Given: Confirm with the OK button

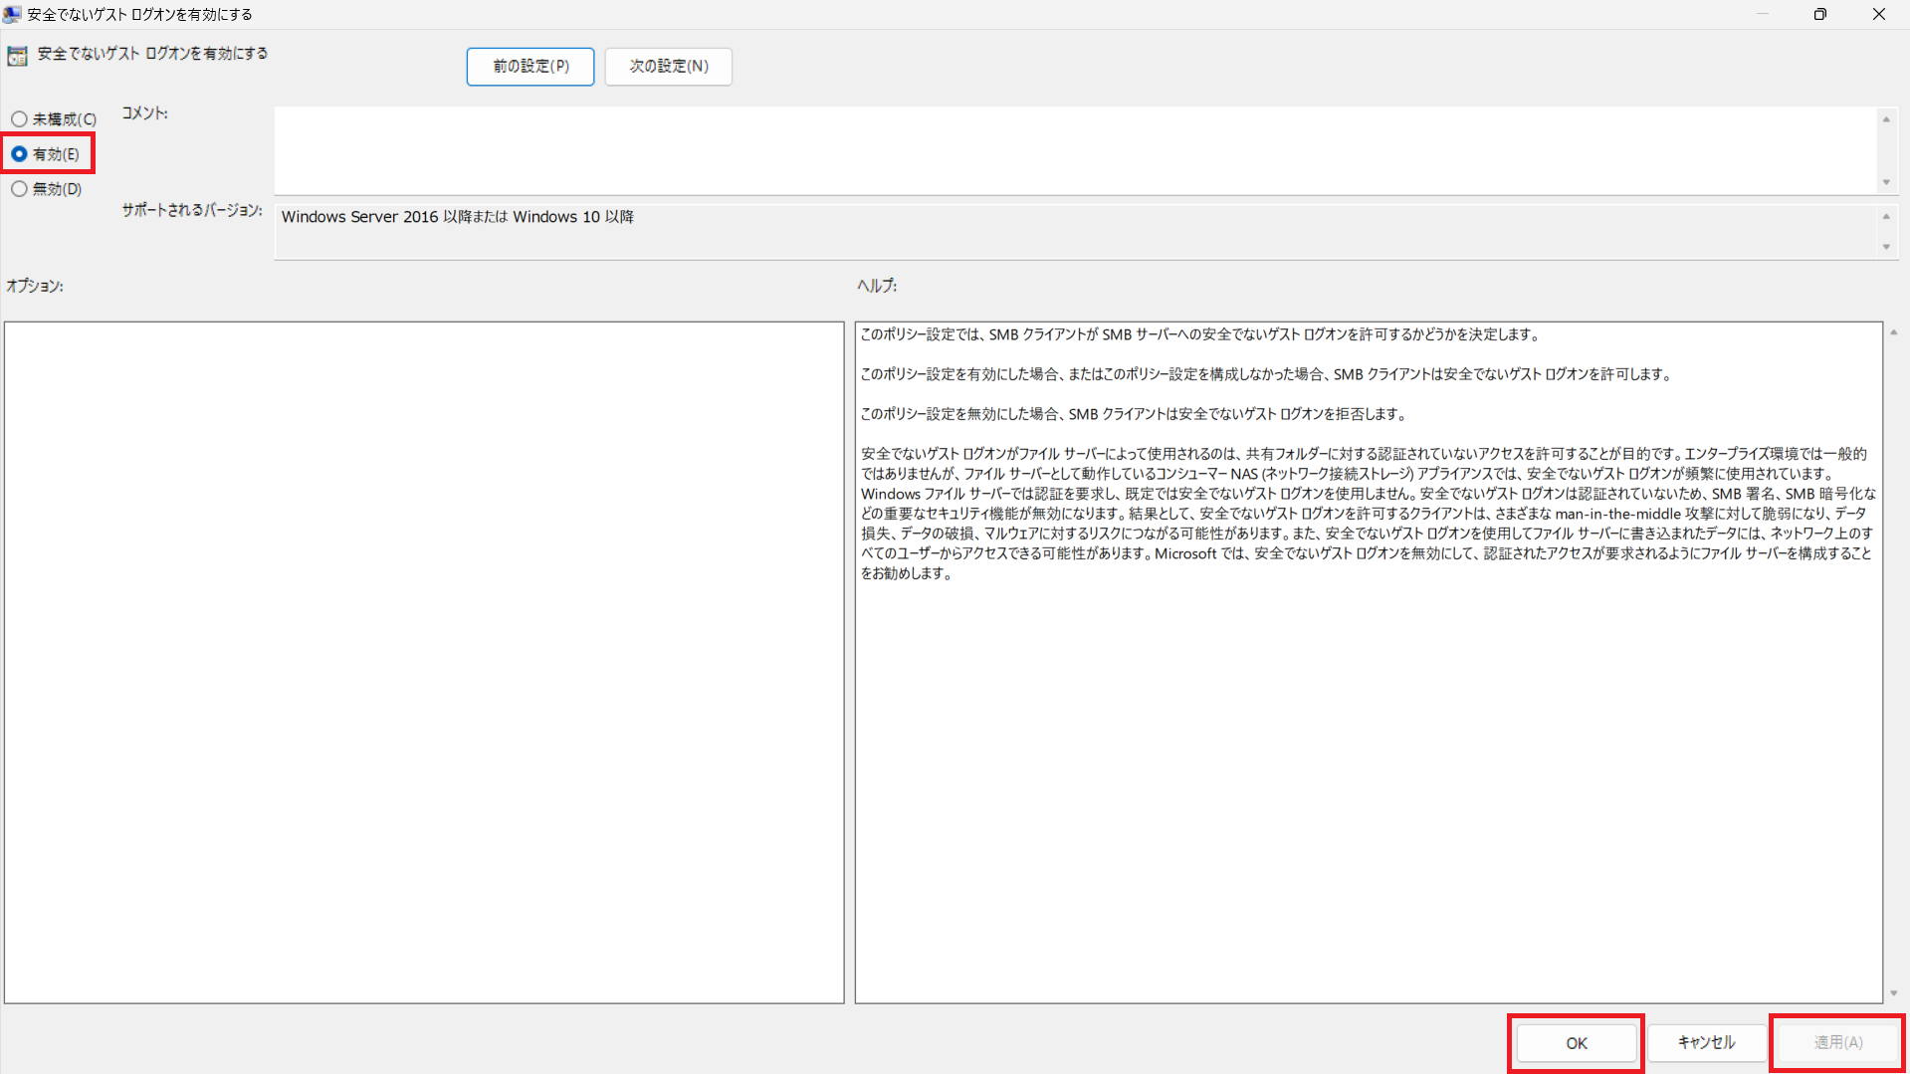Looking at the screenshot, I should coord(1576,1043).
